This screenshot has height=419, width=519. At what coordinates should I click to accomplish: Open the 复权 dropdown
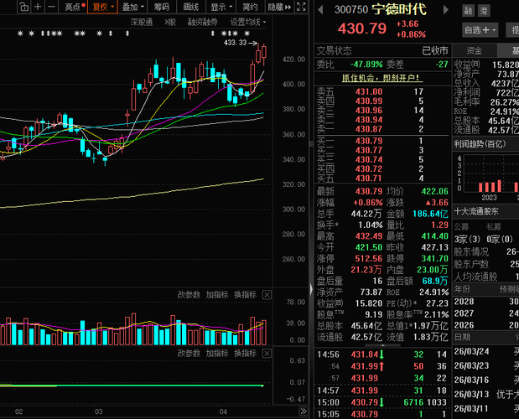click(x=102, y=7)
